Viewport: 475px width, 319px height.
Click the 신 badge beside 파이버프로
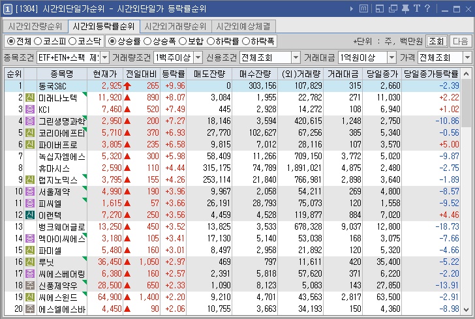30,145
